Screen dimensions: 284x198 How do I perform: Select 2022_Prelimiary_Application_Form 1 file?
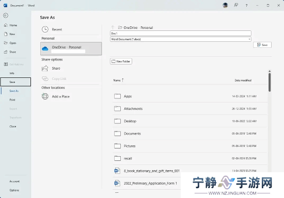pos(150,184)
